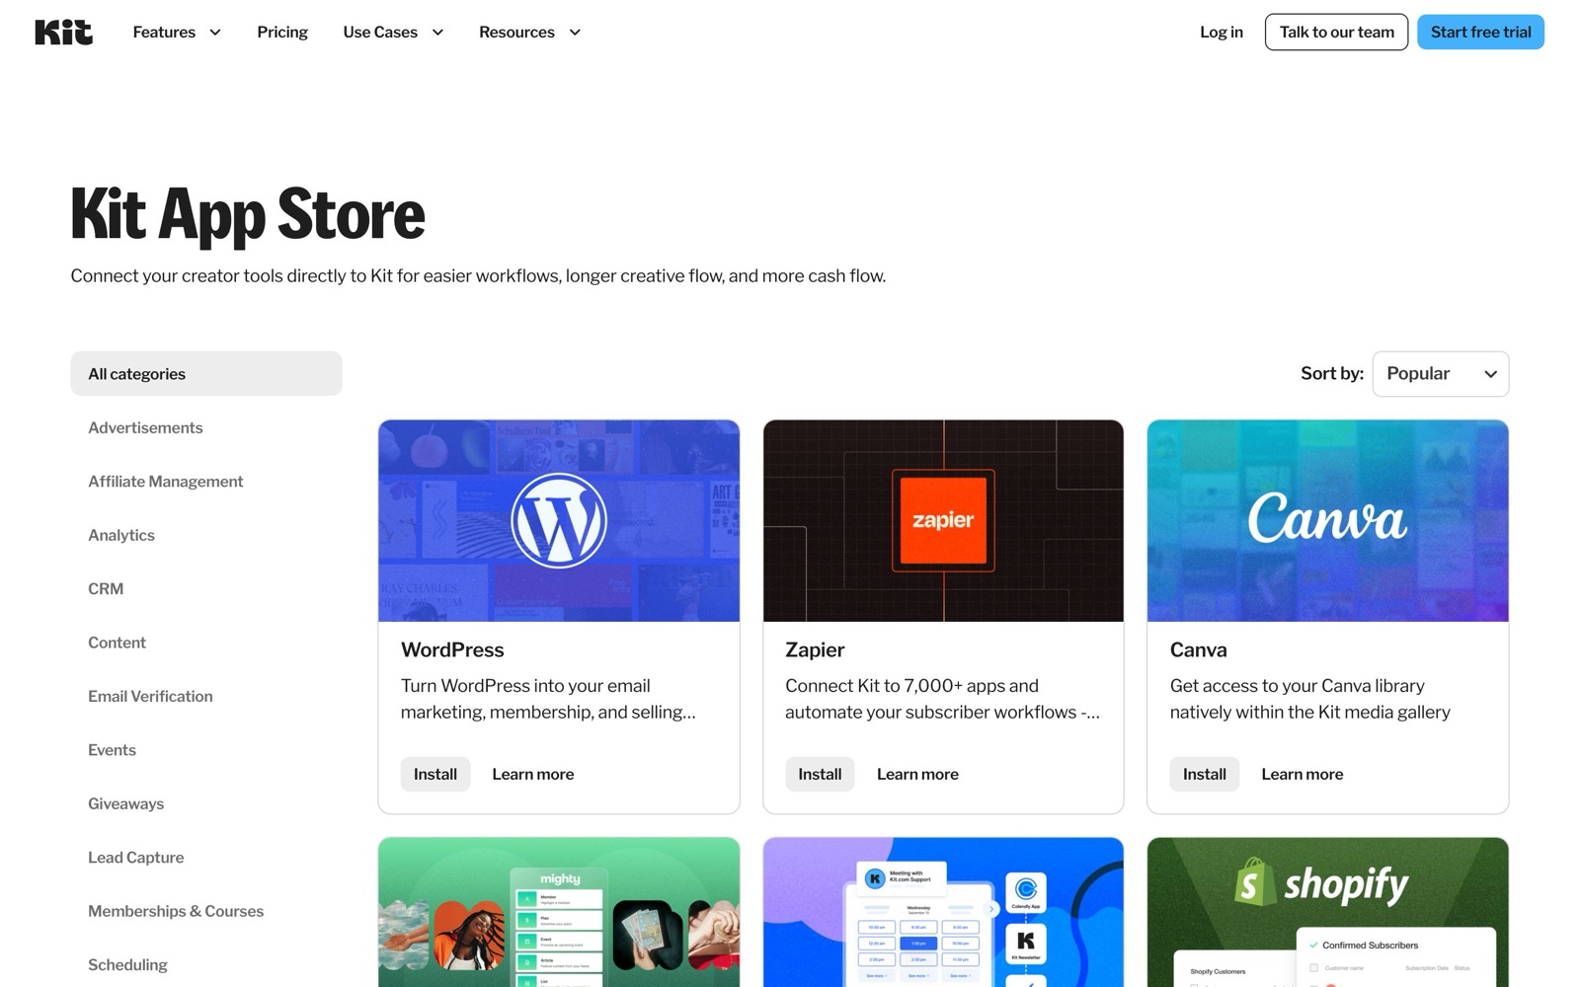
Task: Expand the Resources menu
Action: [529, 33]
